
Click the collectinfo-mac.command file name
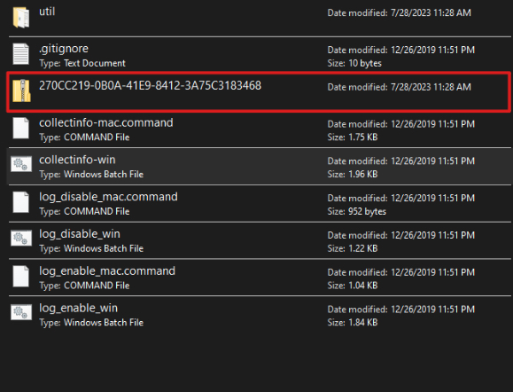[x=106, y=122]
